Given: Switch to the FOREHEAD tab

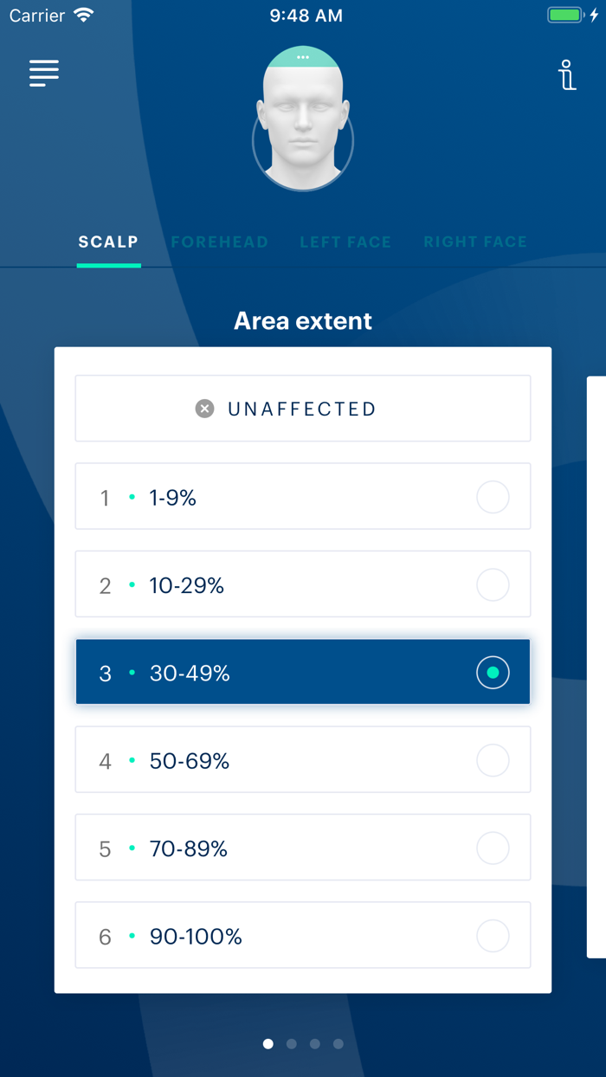Looking at the screenshot, I should [x=219, y=242].
